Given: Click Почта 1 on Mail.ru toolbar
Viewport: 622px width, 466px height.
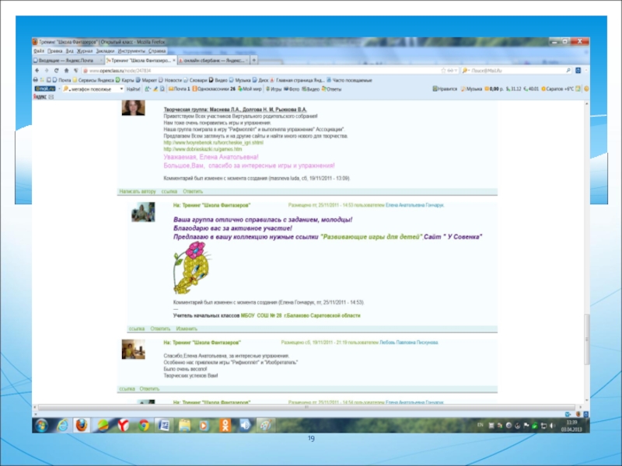Looking at the screenshot, I should tap(180, 89).
